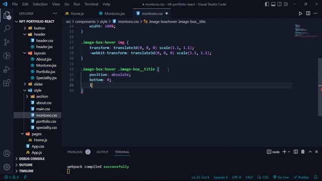Open the Manage gear icon
This screenshot has height=181, width=322.
tap(7, 167)
